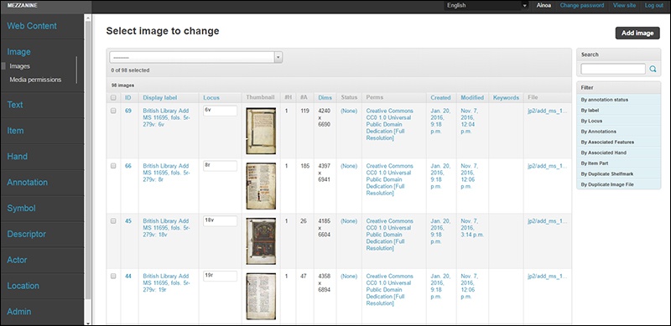Viewport: 671px width, 326px height.
Task: Open Creative Commons perms link for image 45
Action: (389, 235)
